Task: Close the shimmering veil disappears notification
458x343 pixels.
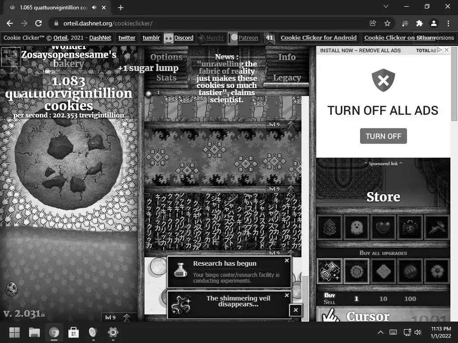Action: click(287, 295)
